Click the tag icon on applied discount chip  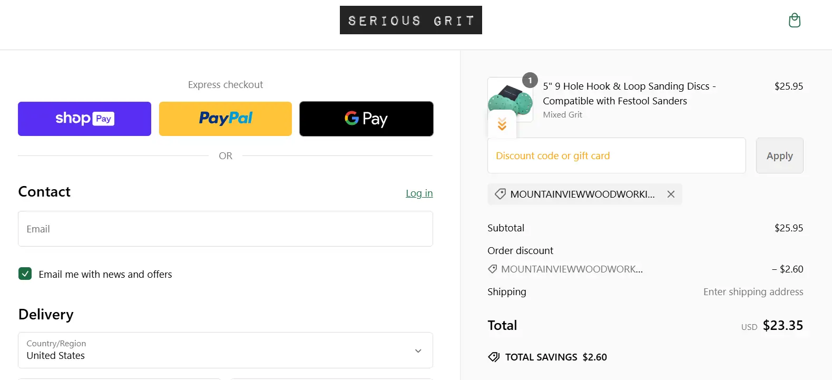(x=500, y=194)
